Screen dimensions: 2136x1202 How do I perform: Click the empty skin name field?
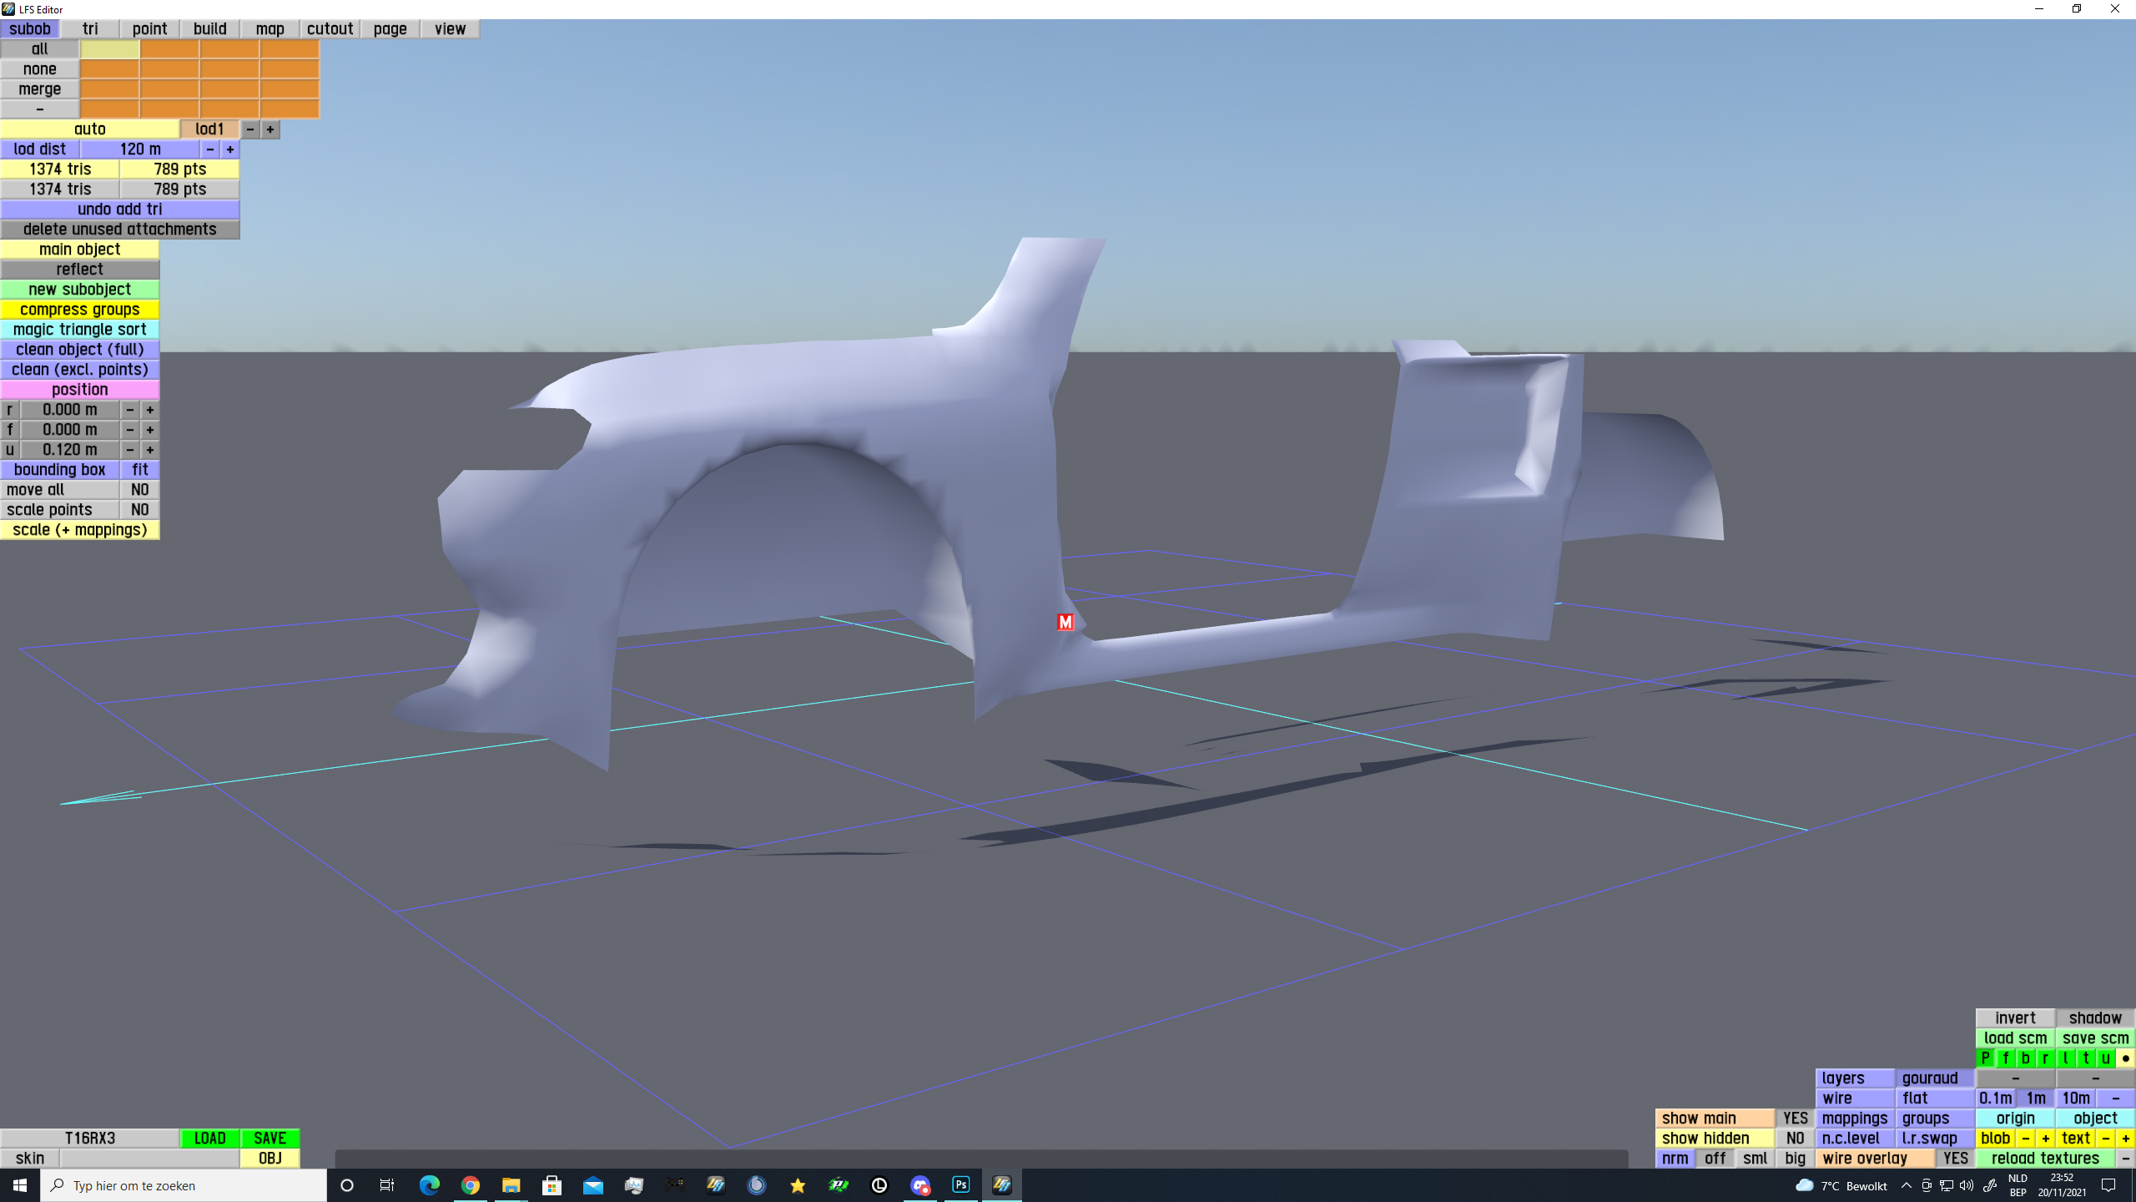point(149,1159)
